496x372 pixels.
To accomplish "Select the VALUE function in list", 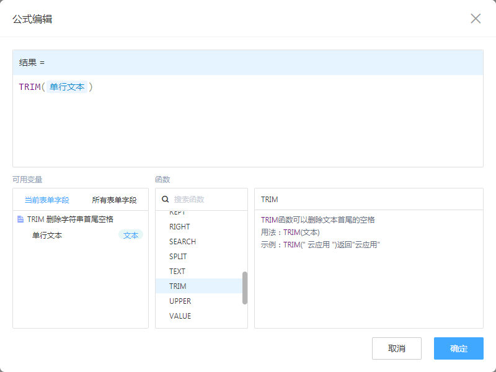I will coord(180,316).
